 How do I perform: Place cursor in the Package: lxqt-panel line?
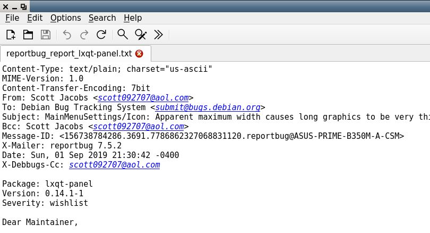[x=47, y=184]
